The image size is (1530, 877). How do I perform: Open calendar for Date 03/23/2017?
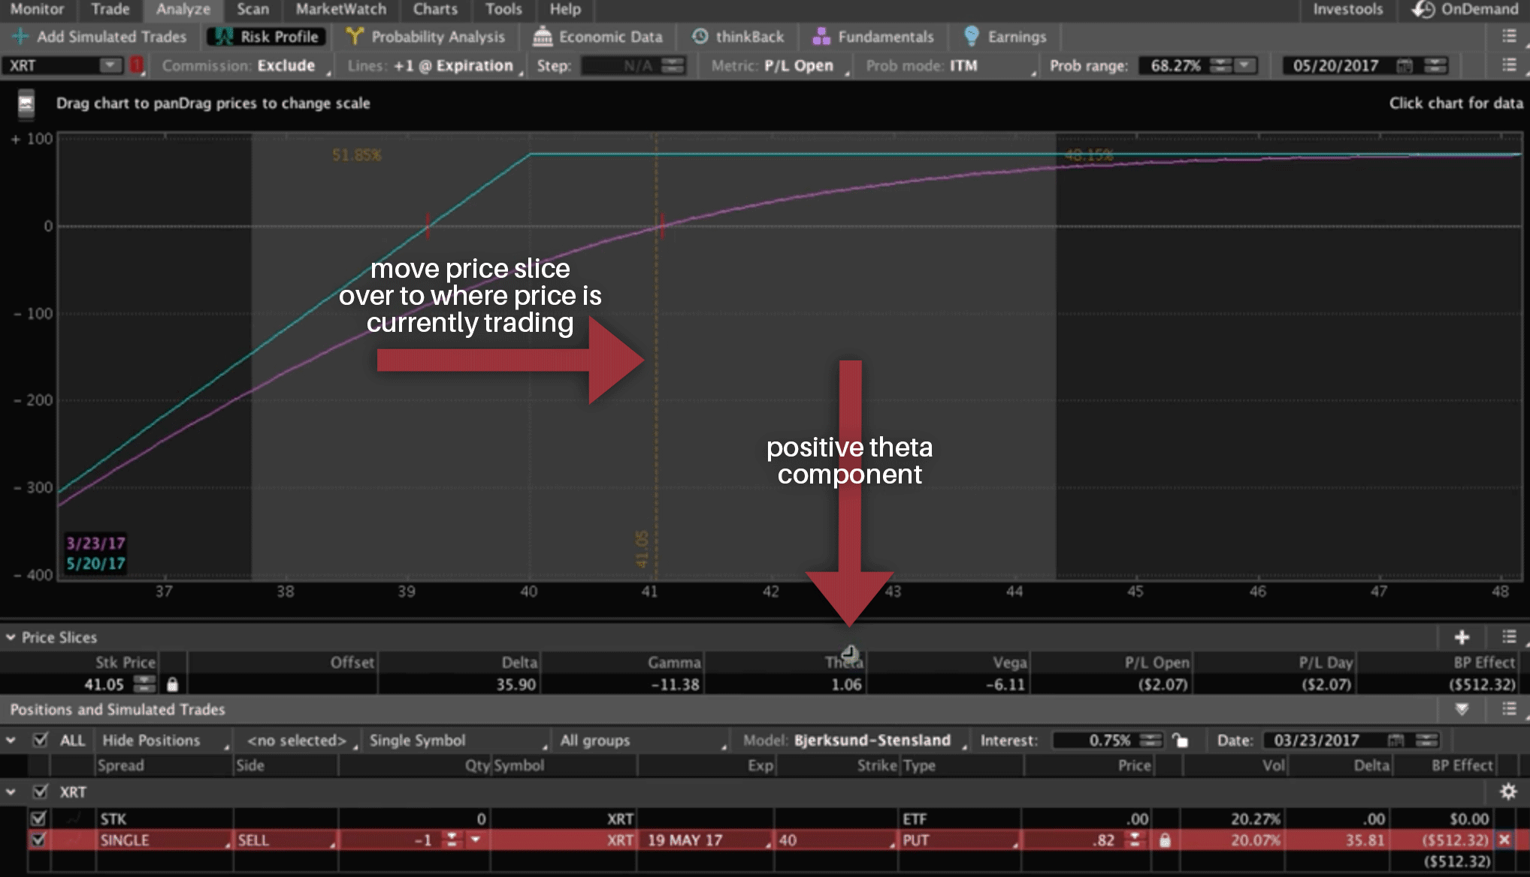click(1395, 740)
